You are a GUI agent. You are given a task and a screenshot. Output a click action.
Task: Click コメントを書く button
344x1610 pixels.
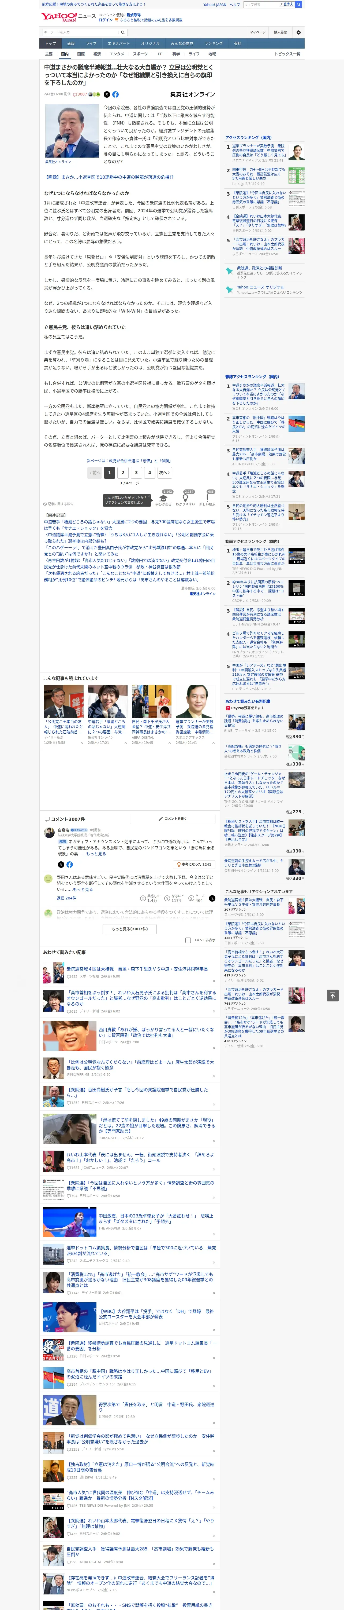(x=172, y=819)
